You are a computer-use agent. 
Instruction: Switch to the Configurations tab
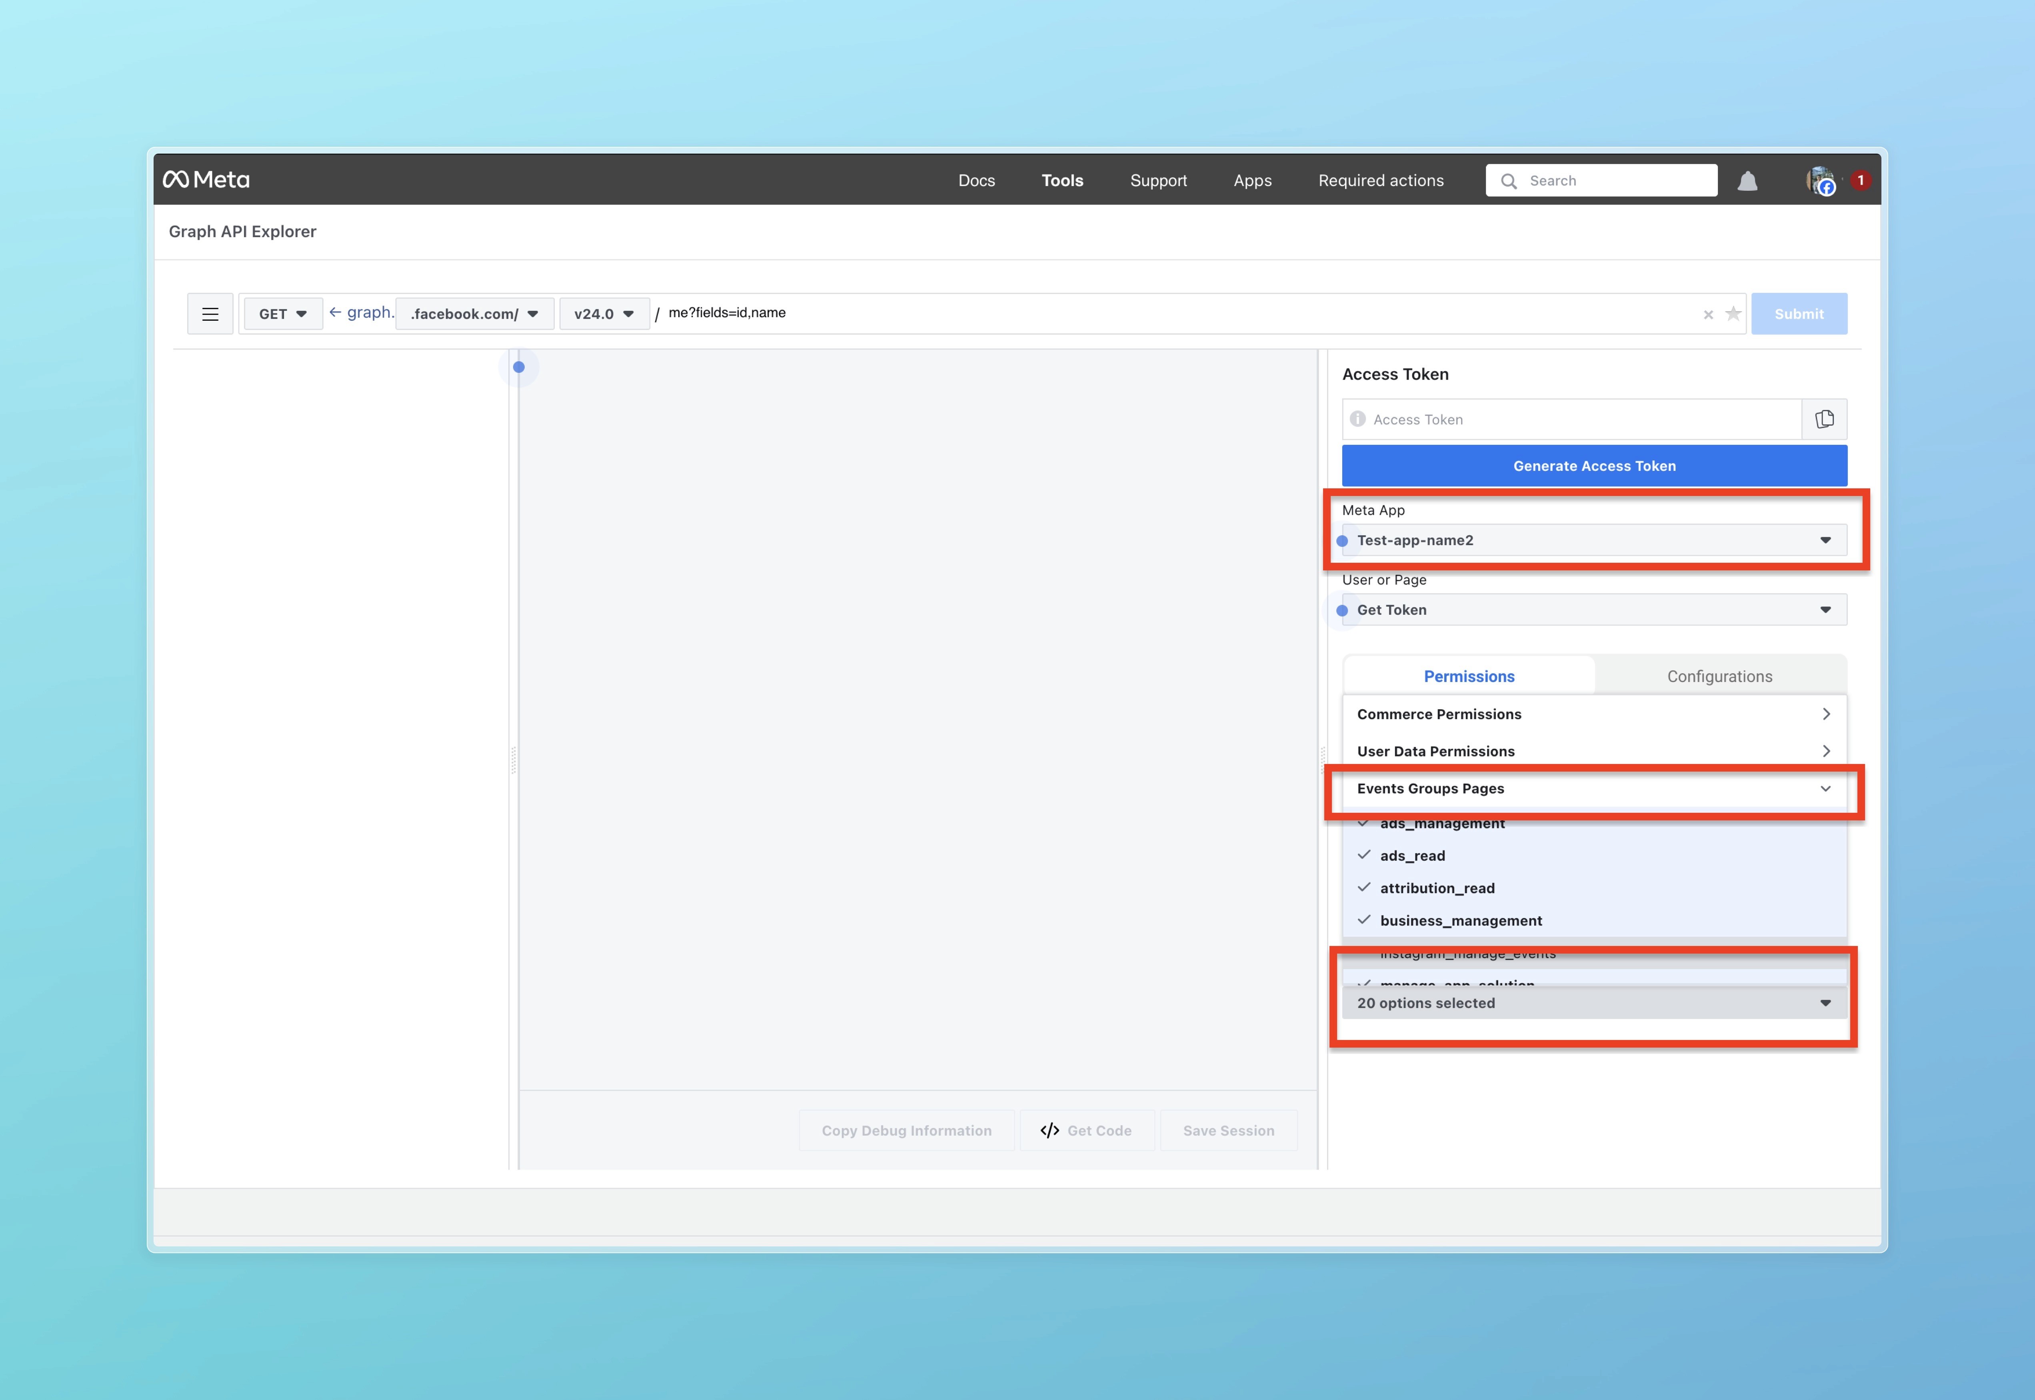1719,676
